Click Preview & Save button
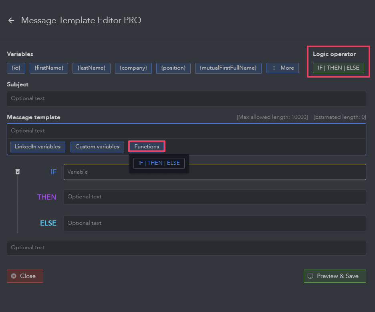Image resolution: width=375 pixels, height=312 pixels. point(335,276)
